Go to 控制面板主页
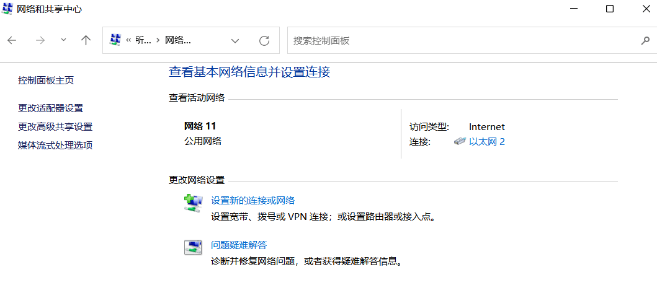657x293 pixels. click(x=46, y=80)
